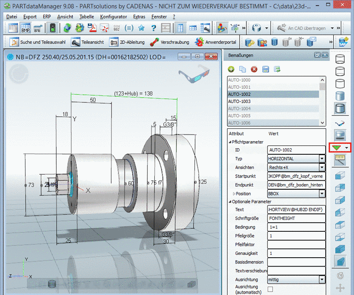Open the Ansichten Rechts+X dropdown
This screenshot has width=354, height=295.
point(322,168)
